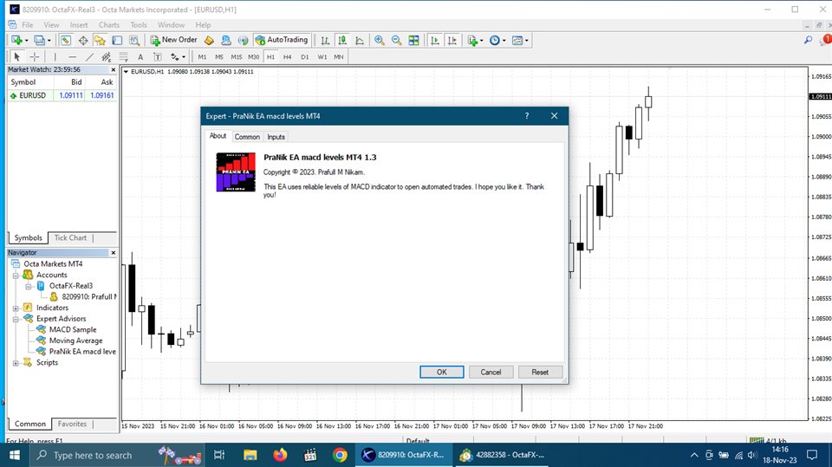Open the notification icon with red badge
832x467 pixels.
(x=826, y=41)
